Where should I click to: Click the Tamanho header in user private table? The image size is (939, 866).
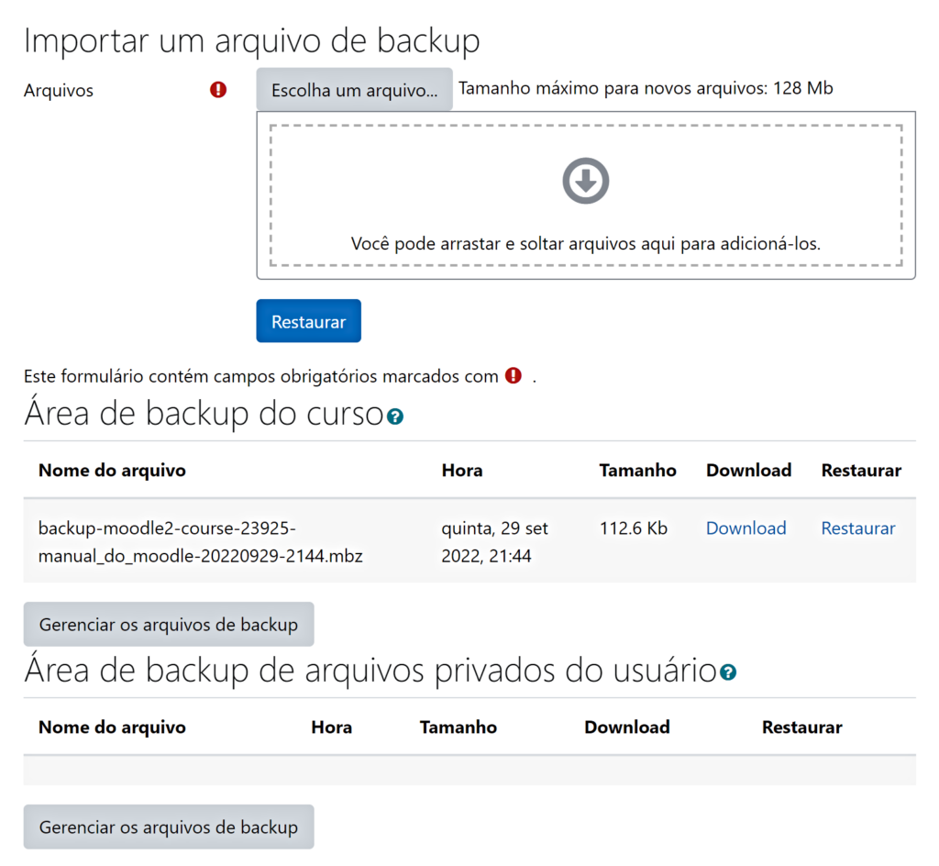tap(458, 727)
